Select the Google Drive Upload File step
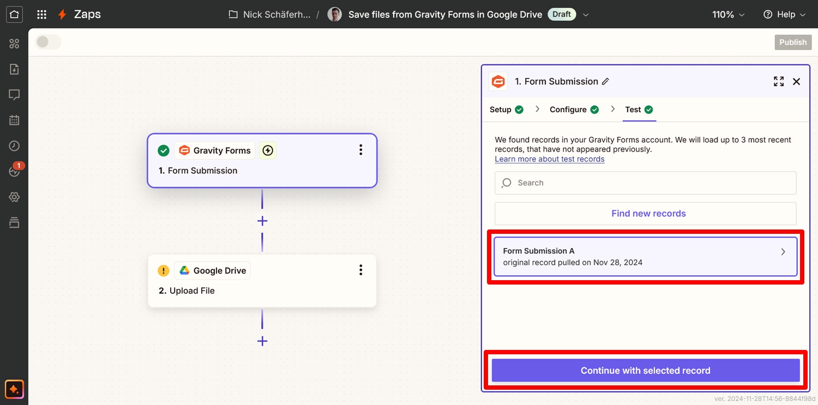 262,281
